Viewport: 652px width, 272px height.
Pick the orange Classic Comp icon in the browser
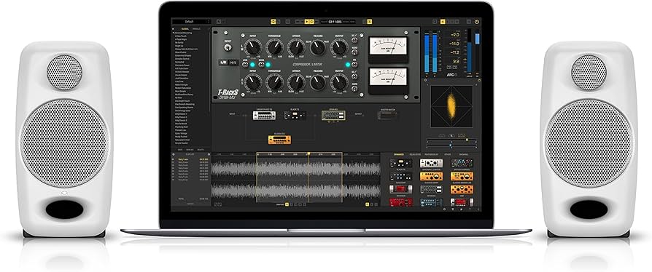click(431, 176)
